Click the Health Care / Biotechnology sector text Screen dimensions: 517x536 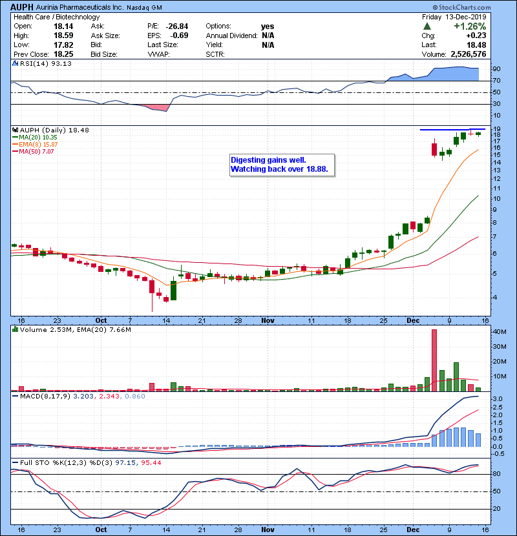click(x=57, y=17)
